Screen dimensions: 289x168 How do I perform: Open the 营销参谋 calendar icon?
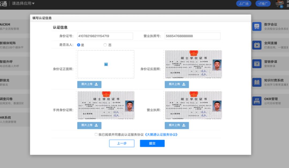click(x=257, y=64)
